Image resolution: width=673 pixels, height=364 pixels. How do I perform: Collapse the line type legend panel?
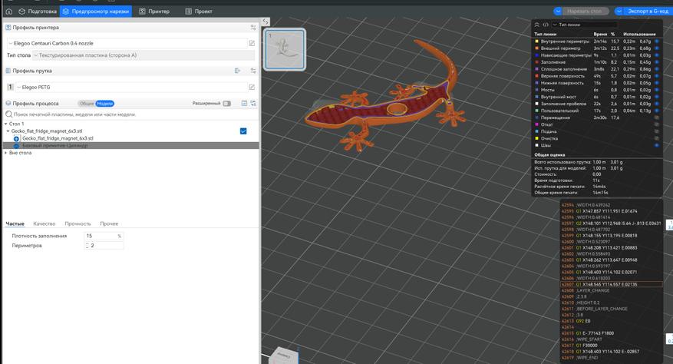coord(536,25)
